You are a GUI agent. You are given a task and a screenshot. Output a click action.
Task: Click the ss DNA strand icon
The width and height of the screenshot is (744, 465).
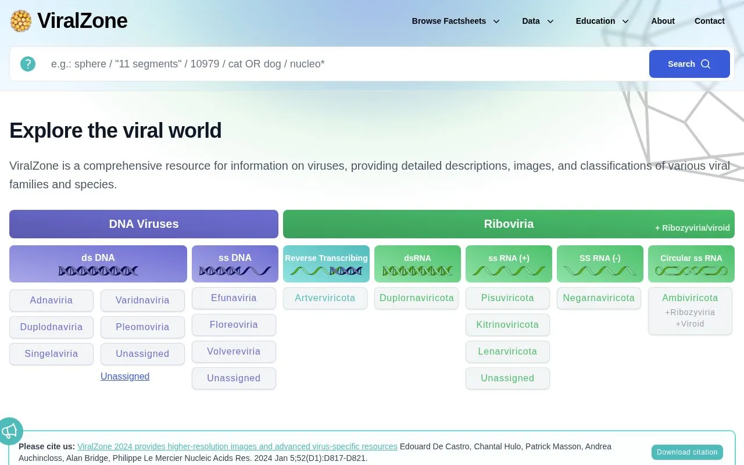pos(235,271)
